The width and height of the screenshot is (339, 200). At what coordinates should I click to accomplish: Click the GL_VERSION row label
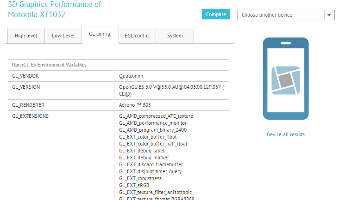[x=26, y=87]
